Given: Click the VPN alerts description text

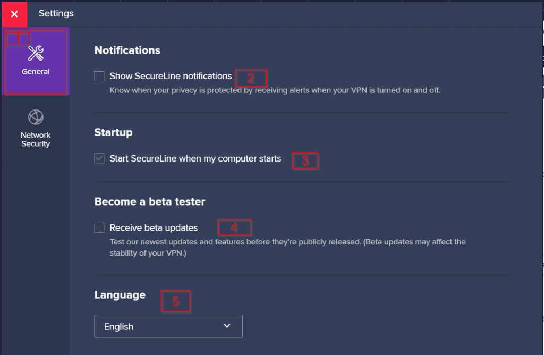Looking at the screenshot, I should (275, 90).
